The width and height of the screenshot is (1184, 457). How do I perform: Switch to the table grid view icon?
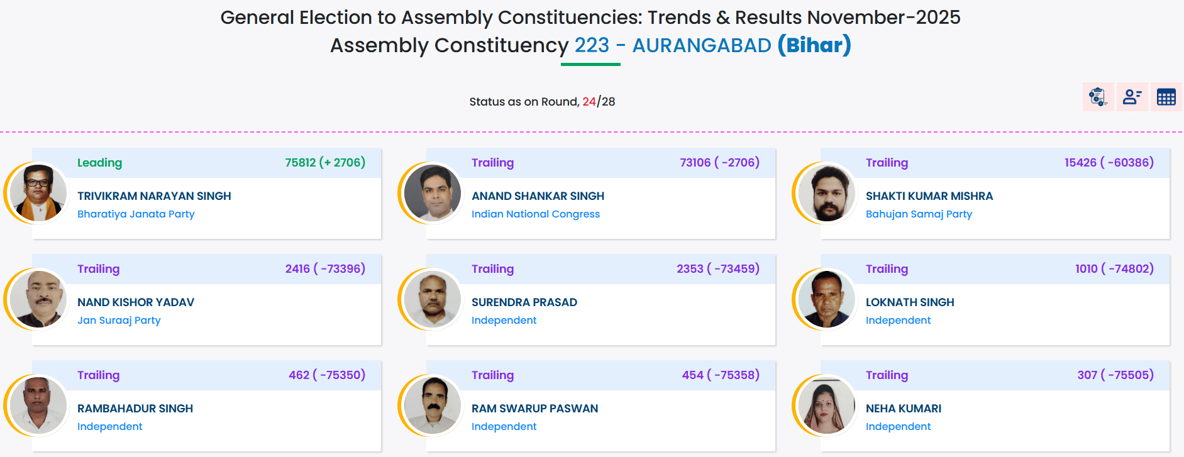point(1166,97)
